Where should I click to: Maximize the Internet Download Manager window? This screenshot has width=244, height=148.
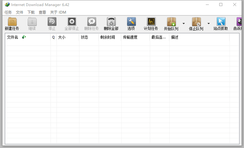pos(221,5)
